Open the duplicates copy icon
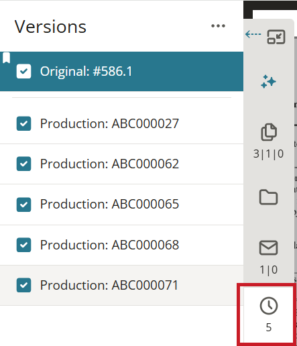297x346 pixels. (x=269, y=131)
